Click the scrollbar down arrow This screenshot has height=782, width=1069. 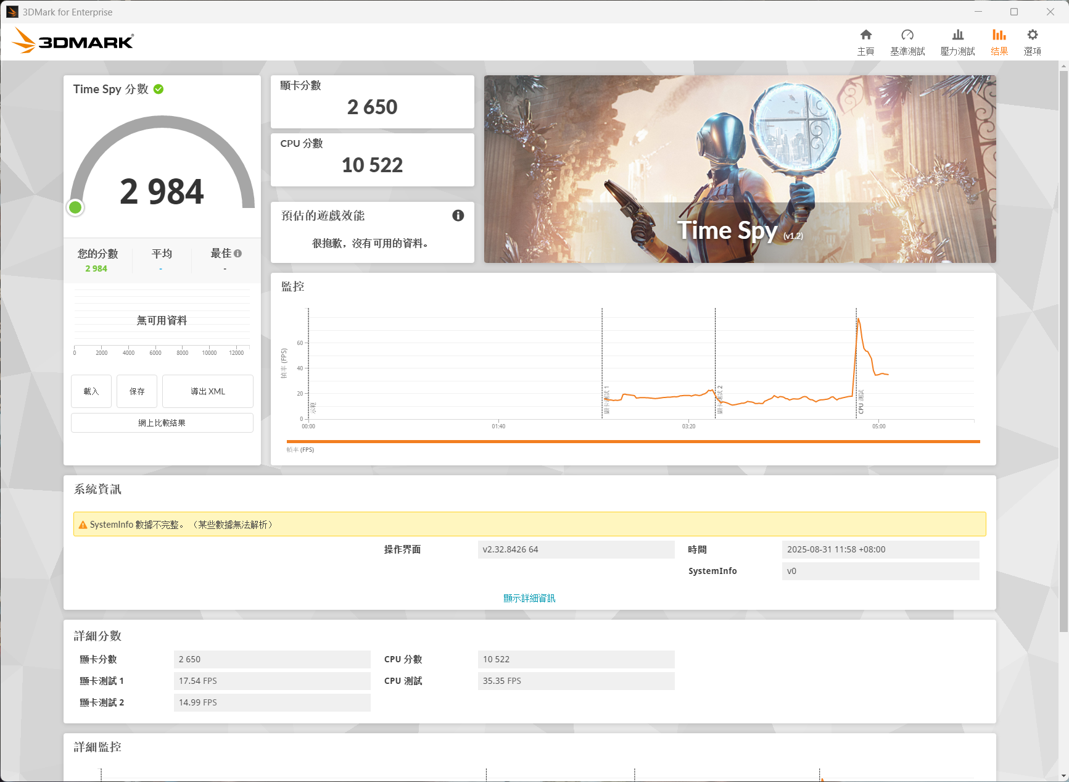point(1063,776)
